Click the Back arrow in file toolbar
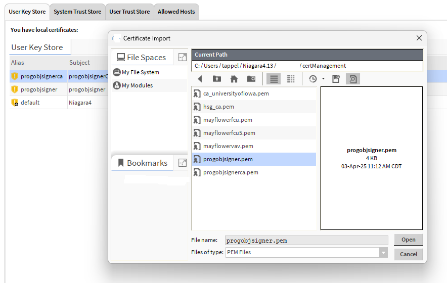Screen dimensions: 447x283 [200, 79]
